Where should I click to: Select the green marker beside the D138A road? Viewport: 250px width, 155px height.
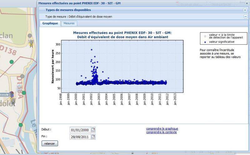point(24,93)
